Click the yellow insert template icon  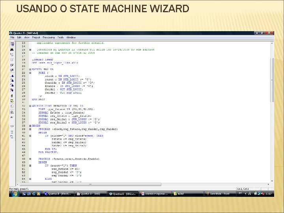[x=12, y=101]
